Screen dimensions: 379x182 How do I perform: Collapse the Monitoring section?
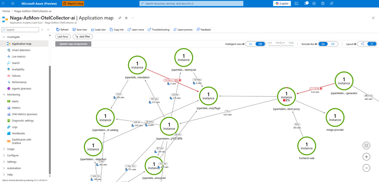point(4,95)
